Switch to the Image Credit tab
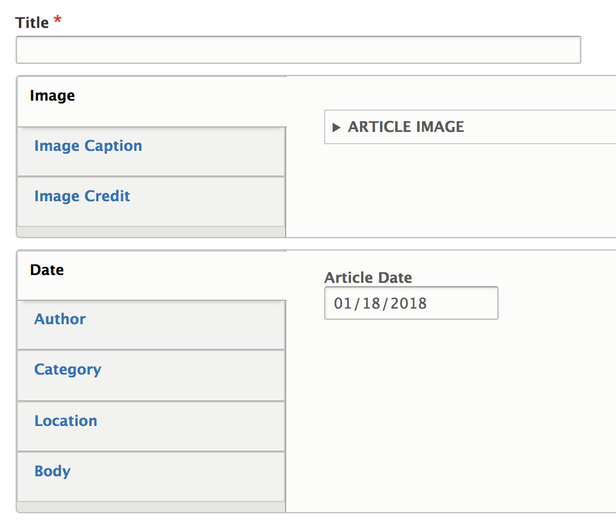 (x=82, y=196)
